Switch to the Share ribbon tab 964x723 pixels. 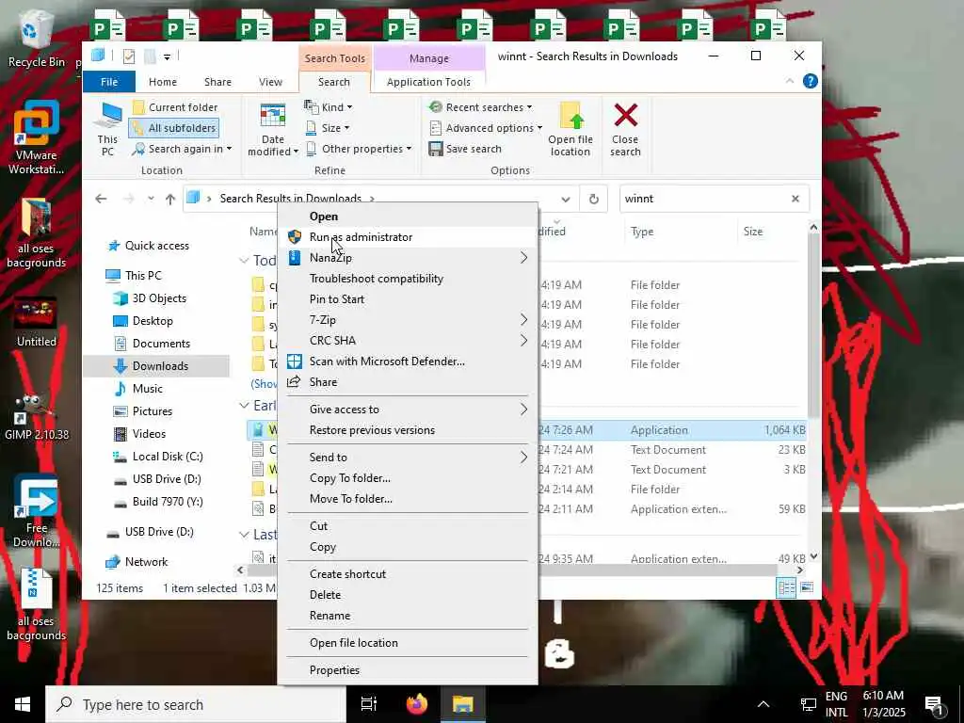tap(217, 82)
